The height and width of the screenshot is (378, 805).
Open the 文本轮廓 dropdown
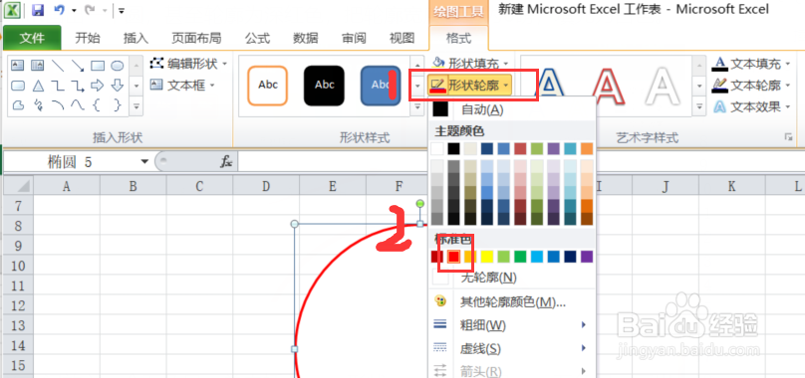pyautogui.click(x=751, y=86)
